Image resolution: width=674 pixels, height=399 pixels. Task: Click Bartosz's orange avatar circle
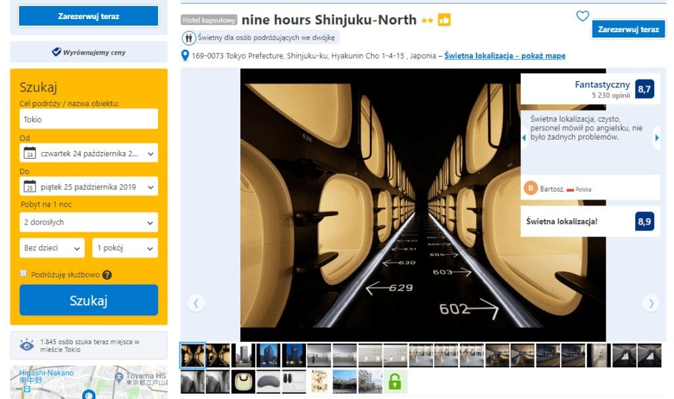[531, 188]
